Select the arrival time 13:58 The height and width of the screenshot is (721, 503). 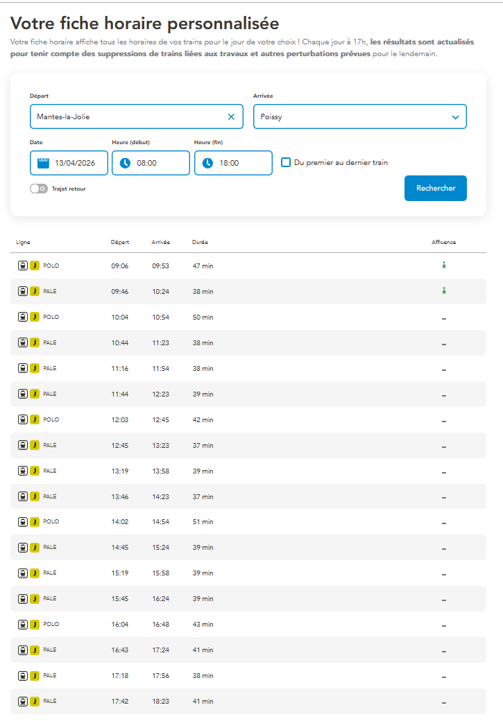(160, 471)
